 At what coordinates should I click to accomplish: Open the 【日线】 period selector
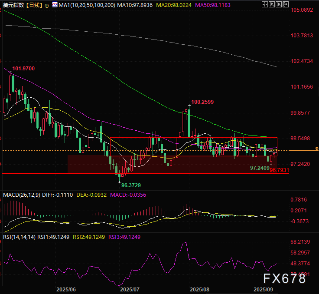click(32, 6)
